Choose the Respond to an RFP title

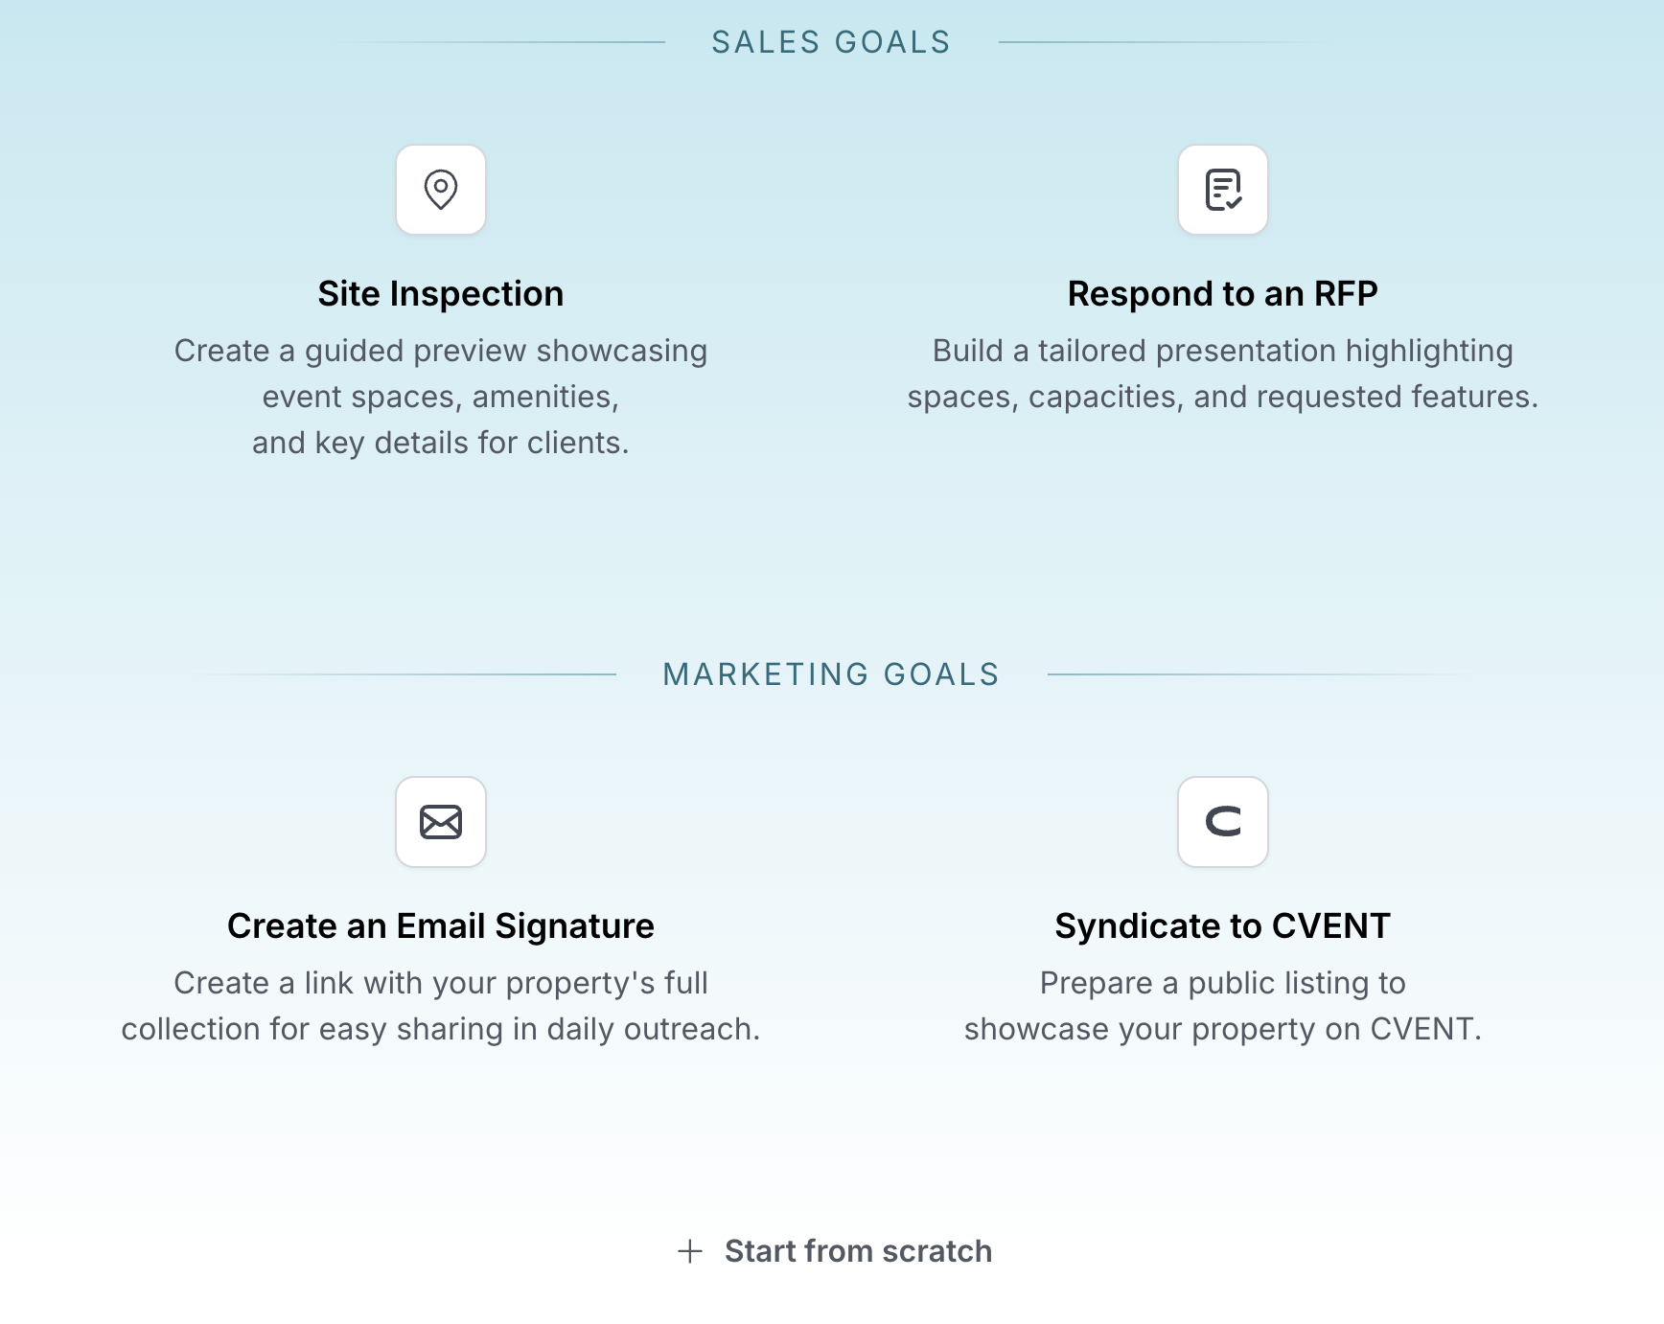[x=1223, y=294]
